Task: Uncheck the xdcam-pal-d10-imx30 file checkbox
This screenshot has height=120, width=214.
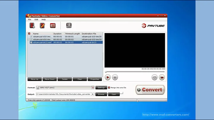Action: [31, 37]
